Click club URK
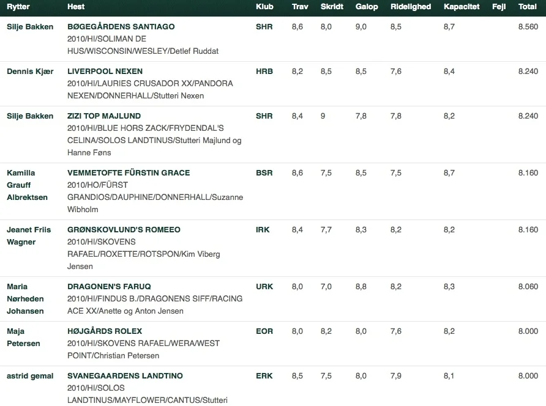The width and height of the screenshot is (546, 406). point(264,287)
